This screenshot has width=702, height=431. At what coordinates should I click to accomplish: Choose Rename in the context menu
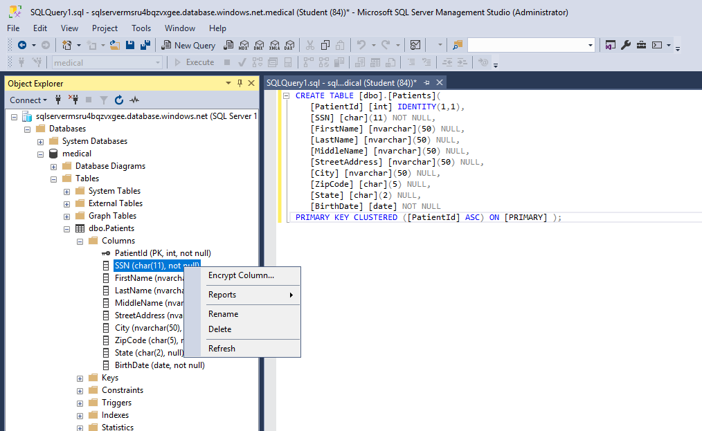click(242, 314)
